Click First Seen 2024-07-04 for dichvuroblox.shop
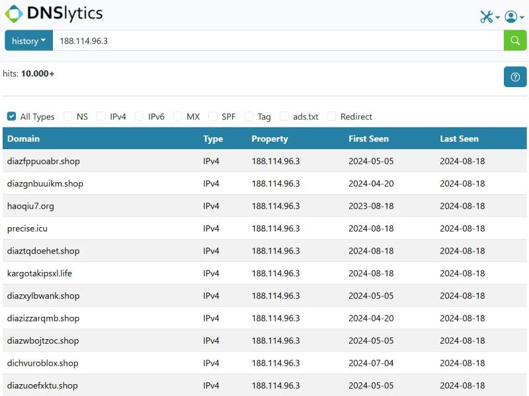Image resolution: width=529 pixels, height=396 pixels. click(x=371, y=363)
